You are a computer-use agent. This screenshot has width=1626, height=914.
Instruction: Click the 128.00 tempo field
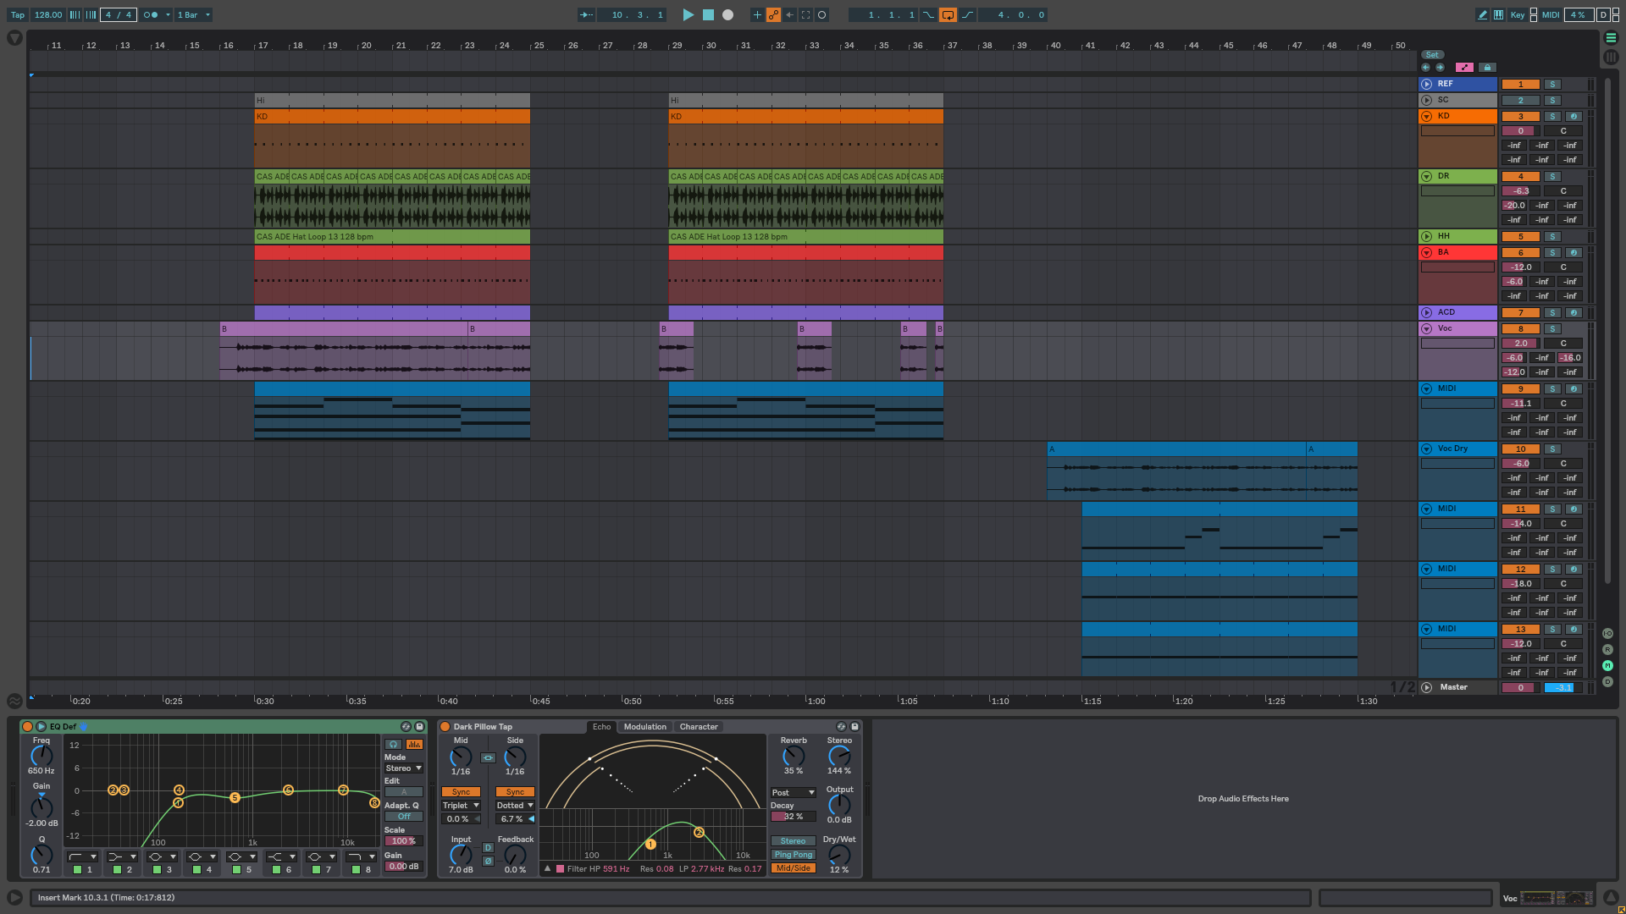click(48, 14)
